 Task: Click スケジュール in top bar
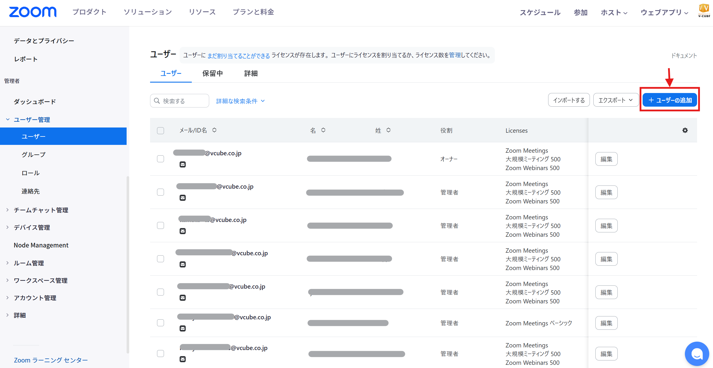540,12
